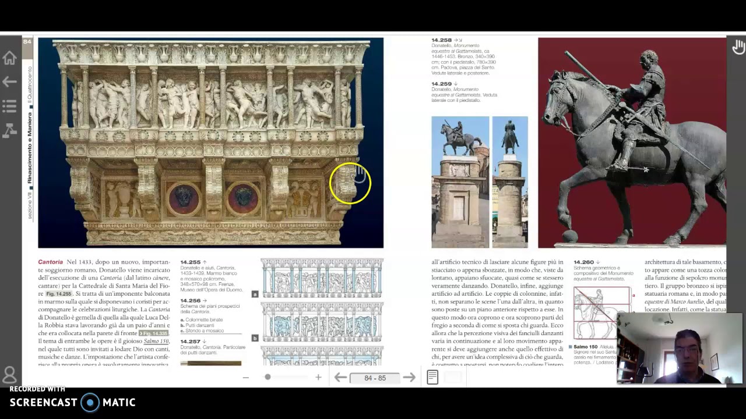Click caption number 14.260
Viewport: 746px width, 419px height.
pos(583,262)
